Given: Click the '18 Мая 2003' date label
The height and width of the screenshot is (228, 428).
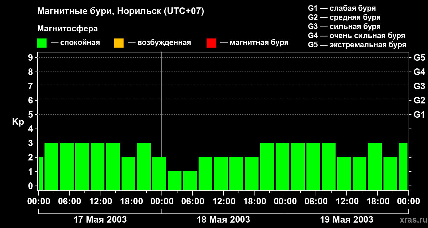Looking at the screenshot, I should coord(223,219).
